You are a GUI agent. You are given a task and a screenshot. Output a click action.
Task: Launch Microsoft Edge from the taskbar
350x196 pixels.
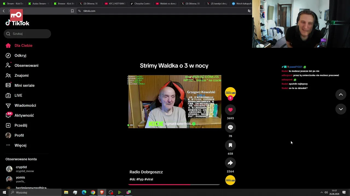(x=84, y=192)
